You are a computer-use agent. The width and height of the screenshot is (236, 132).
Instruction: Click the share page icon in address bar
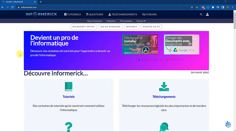pos(192,7)
